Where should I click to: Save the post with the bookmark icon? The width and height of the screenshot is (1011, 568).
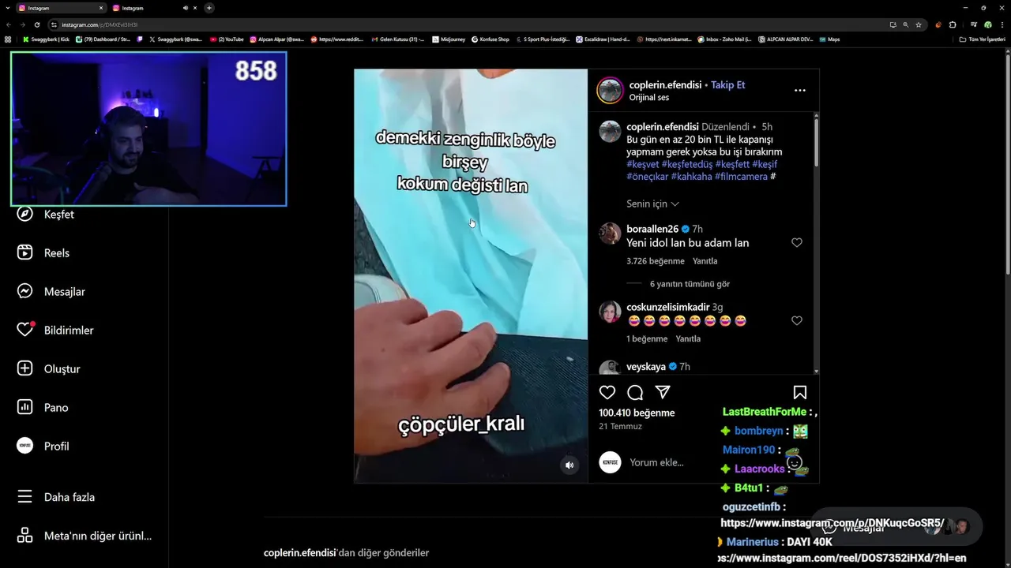tap(799, 392)
